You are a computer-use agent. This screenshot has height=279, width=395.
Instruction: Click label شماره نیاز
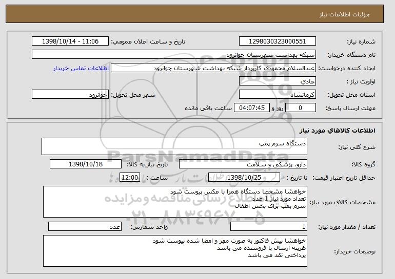tap(361, 41)
